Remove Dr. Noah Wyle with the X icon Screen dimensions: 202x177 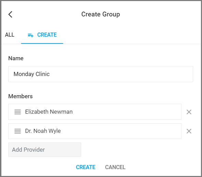coord(189,131)
